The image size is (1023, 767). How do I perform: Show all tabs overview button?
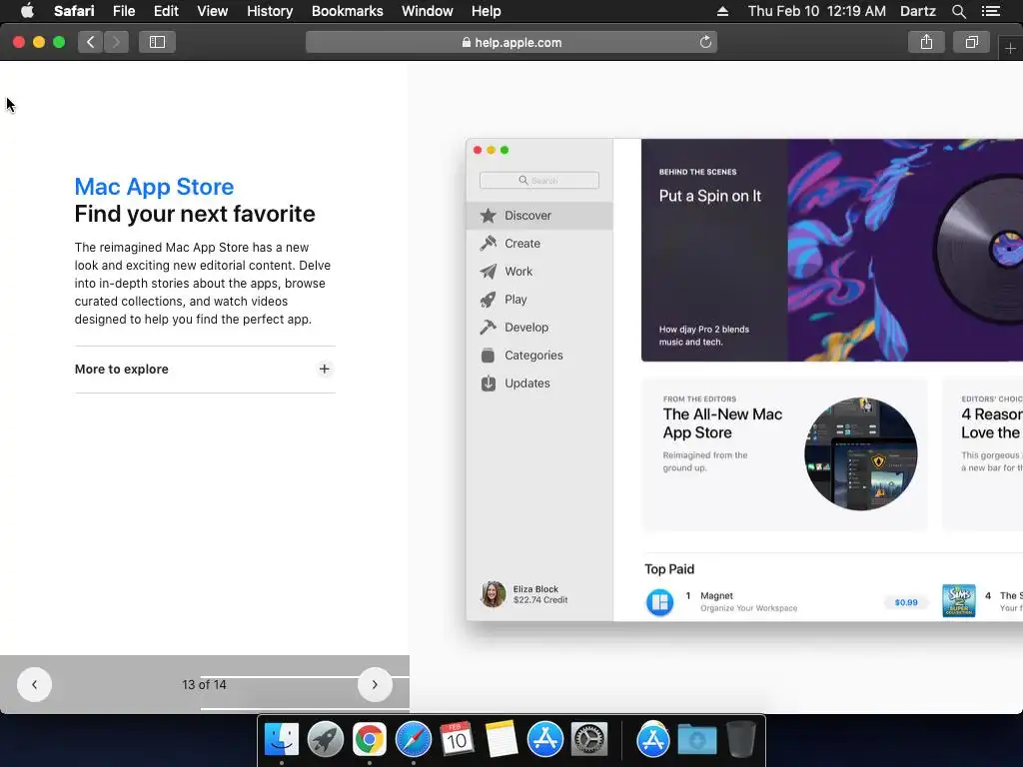[x=971, y=42]
